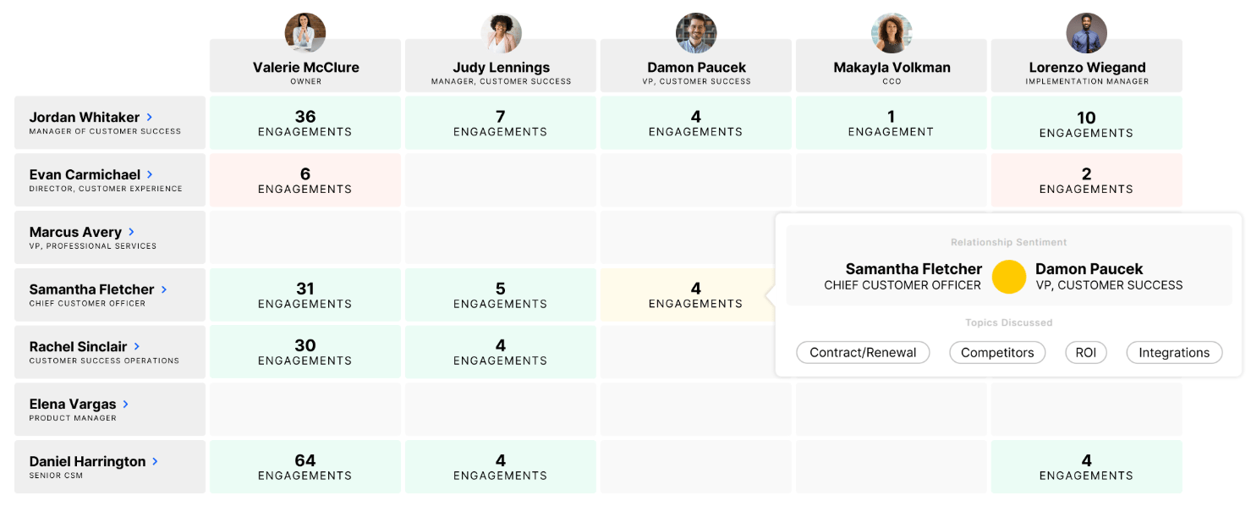Click Judy Lennings' avatar picture
Viewport: 1251px width, 523px height.
[x=501, y=34]
